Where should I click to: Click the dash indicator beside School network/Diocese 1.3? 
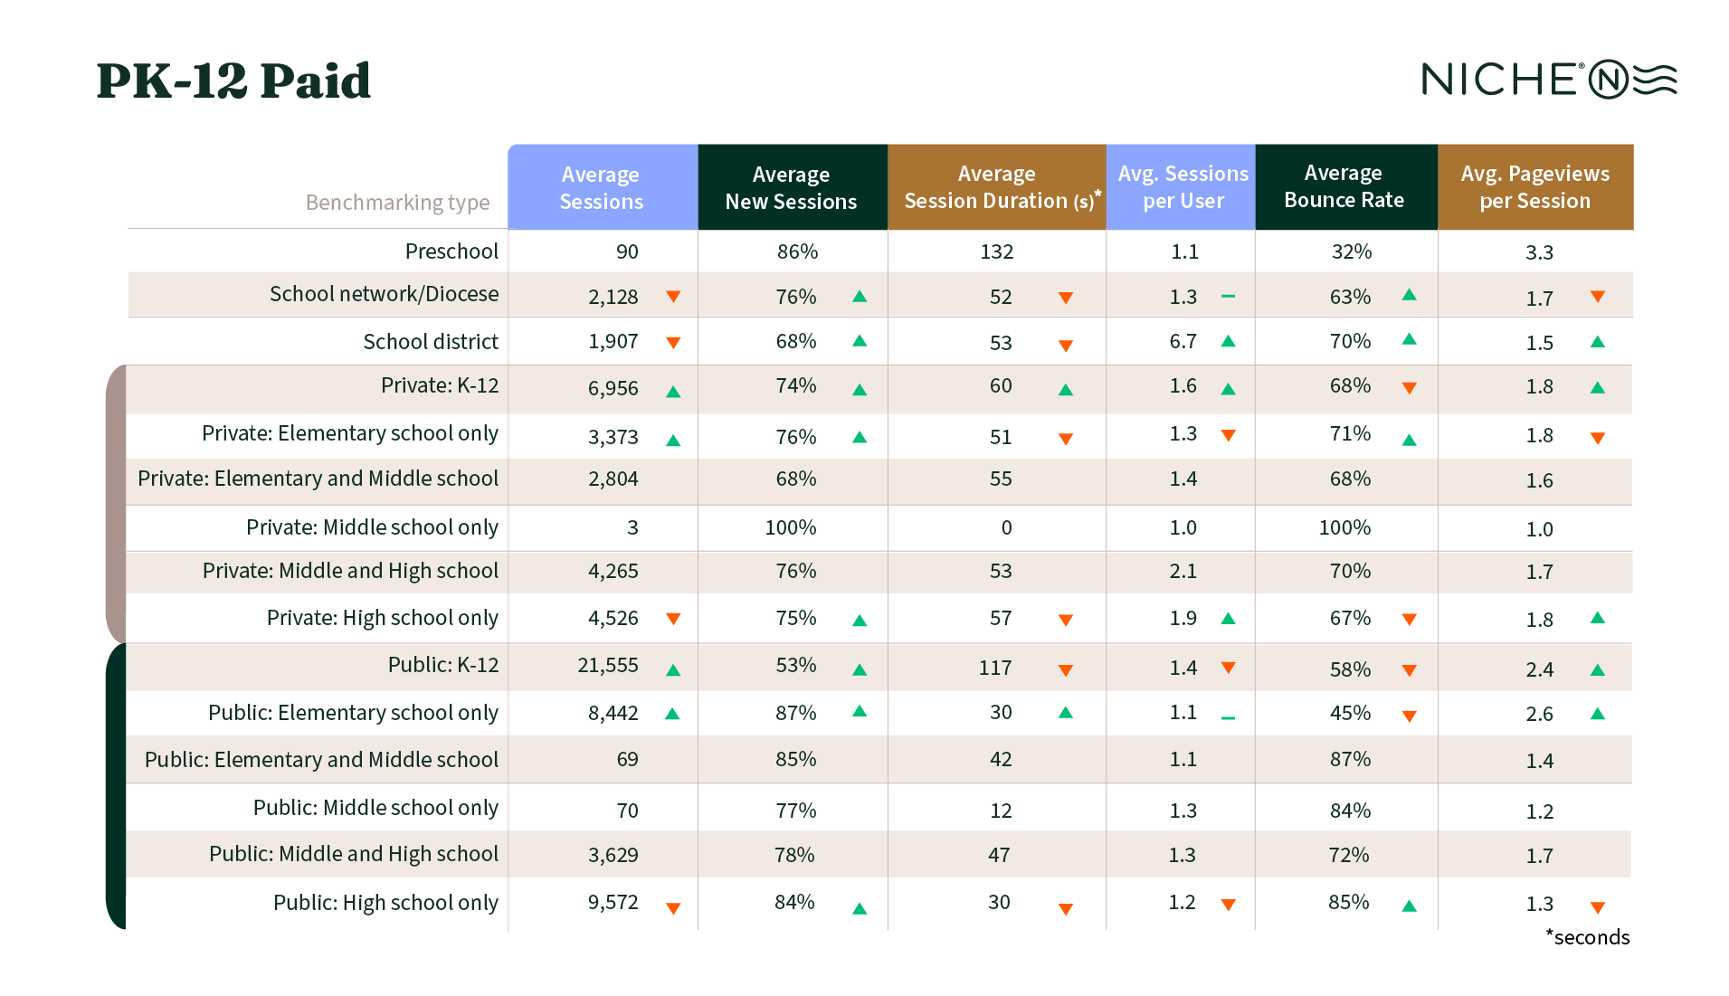pos(1228,296)
